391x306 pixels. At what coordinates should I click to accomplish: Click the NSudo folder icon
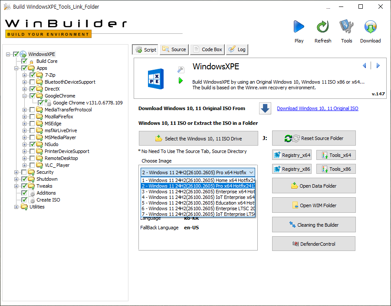pyautogui.click(x=39, y=144)
